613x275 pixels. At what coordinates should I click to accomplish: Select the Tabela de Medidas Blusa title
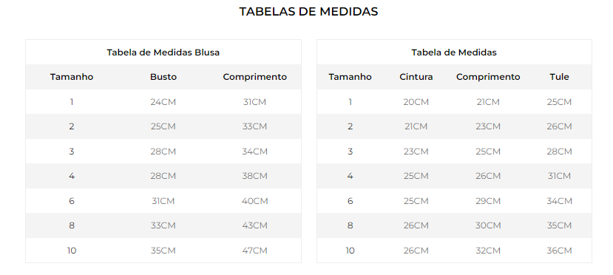[x=163, y=52]
